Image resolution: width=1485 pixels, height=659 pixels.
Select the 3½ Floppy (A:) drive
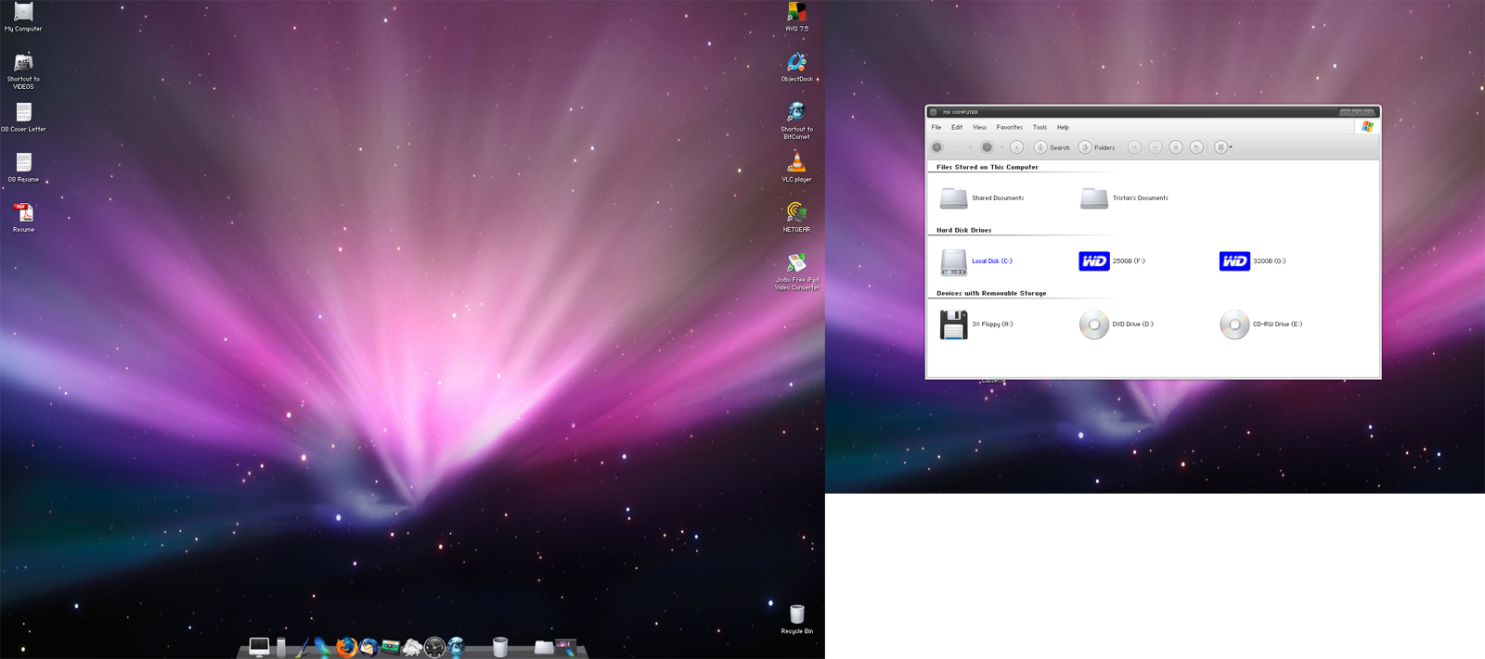coord(975,324)
